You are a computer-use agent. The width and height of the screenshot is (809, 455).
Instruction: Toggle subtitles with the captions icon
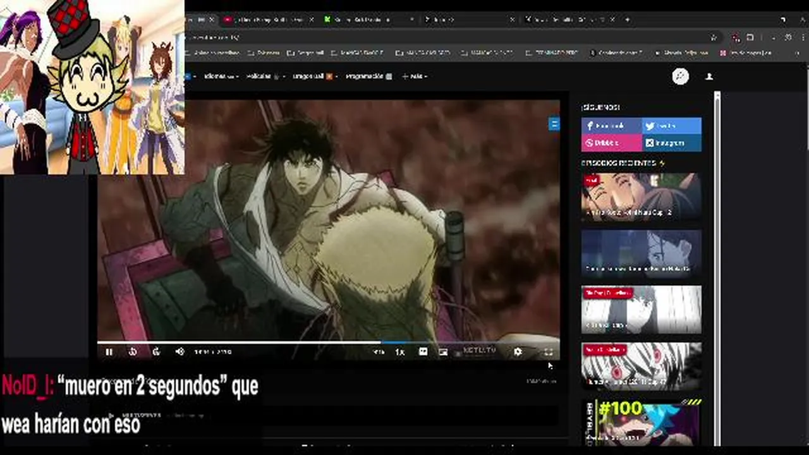tap(423, 352)
